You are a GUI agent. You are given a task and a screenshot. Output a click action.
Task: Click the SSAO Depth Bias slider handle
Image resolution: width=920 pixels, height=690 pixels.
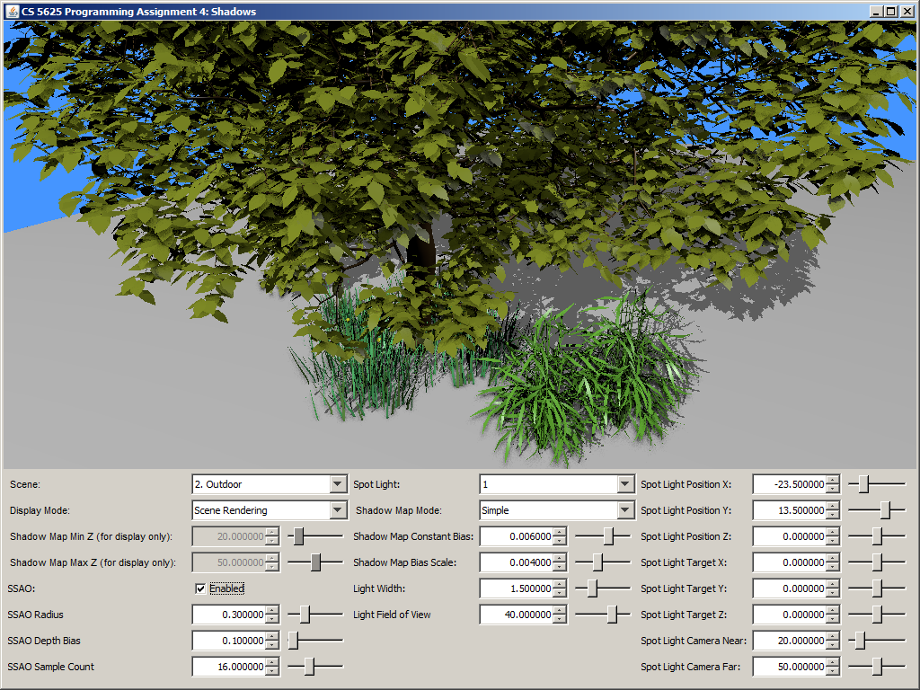point(294,641)
